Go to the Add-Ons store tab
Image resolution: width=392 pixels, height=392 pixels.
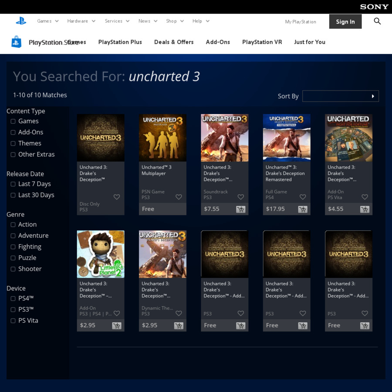click(218, 42)
